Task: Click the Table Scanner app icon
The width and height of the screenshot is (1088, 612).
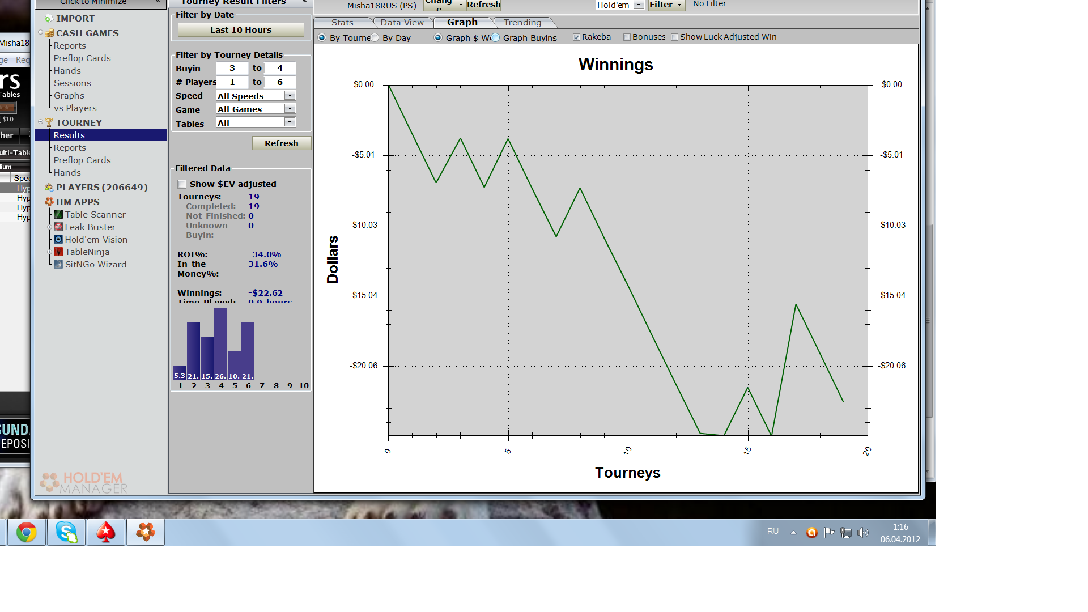Action: [58, 214]
